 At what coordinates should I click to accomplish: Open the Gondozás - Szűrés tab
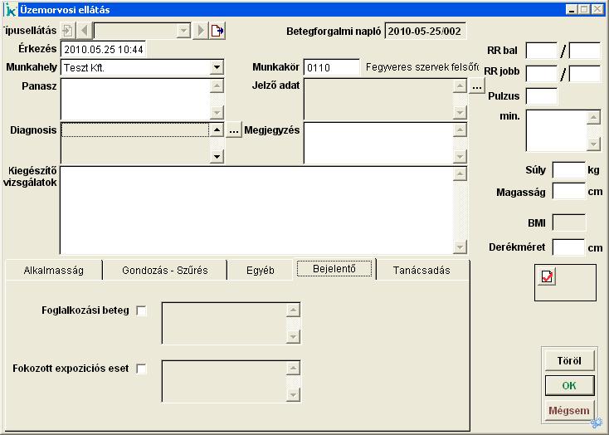coord(164,270)
